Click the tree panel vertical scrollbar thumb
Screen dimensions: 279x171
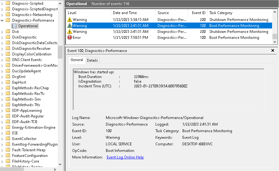coord(60,52)
